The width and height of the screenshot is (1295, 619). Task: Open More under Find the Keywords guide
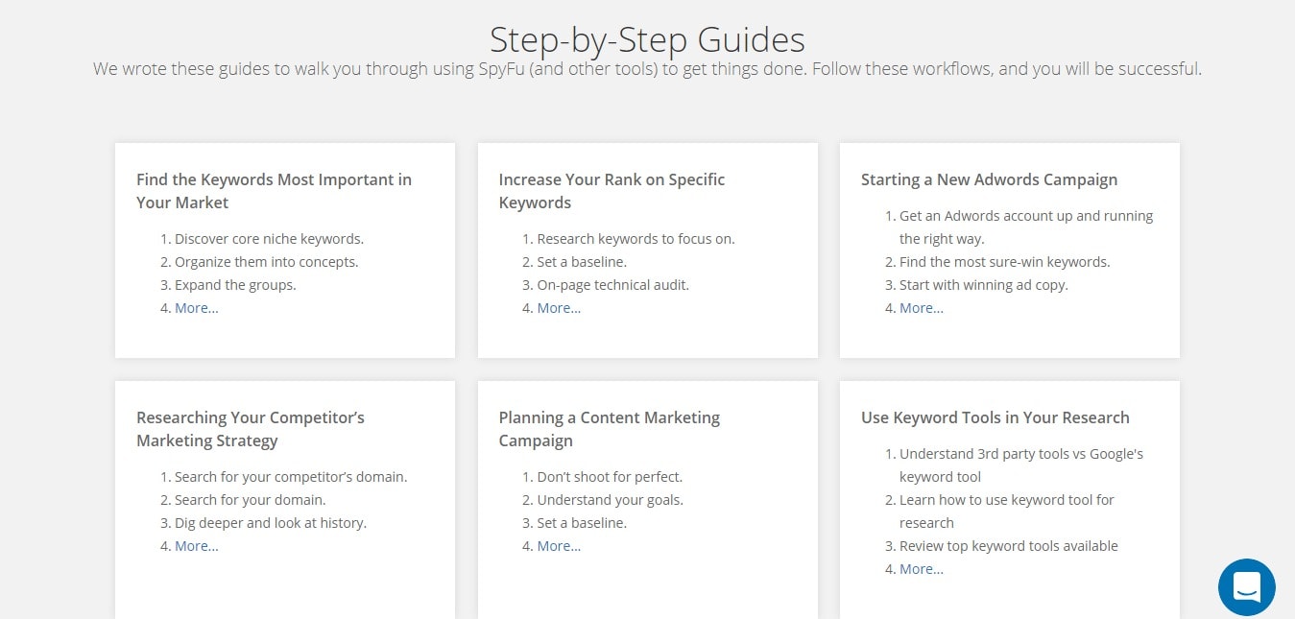pyautogui.click(x=197, y=308)
